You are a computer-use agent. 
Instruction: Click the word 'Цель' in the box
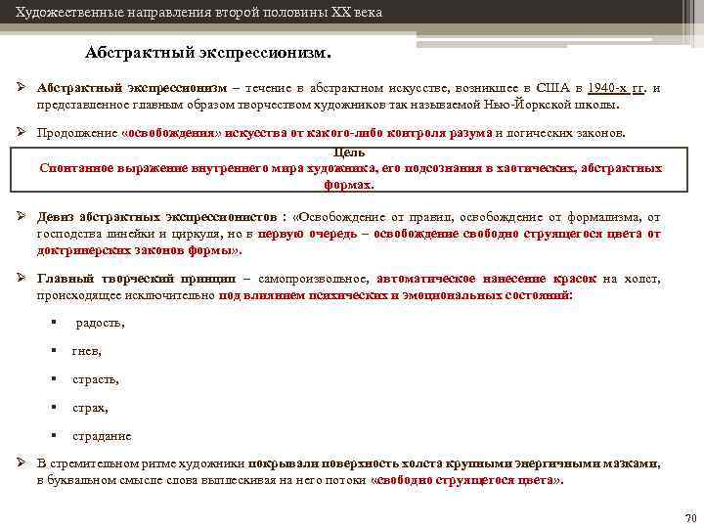[x=349, y=153]
